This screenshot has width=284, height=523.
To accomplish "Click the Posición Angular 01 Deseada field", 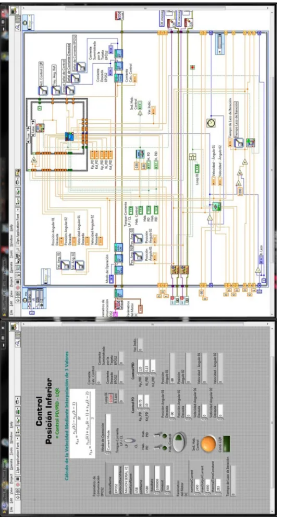I will tap(172, 411).
